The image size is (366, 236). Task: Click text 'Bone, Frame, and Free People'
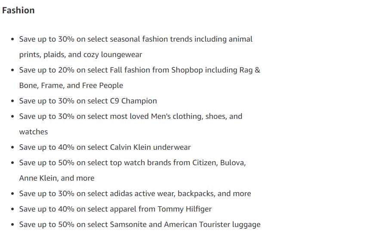point(71,85)
